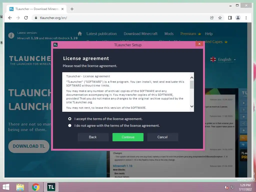The height and width of the screenshot is (192, 256).
Task: Select the TLauncher — Download Minecraft tab
Action: click(x=36, y=9)
